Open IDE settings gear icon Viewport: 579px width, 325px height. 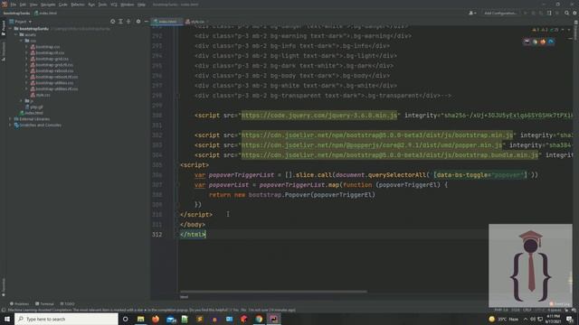574,13
